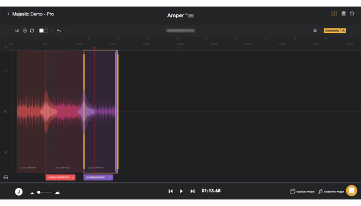Undo the last action with the curved arrow
The height and width of the screenshot is (206, 361).
click(59, 31)
